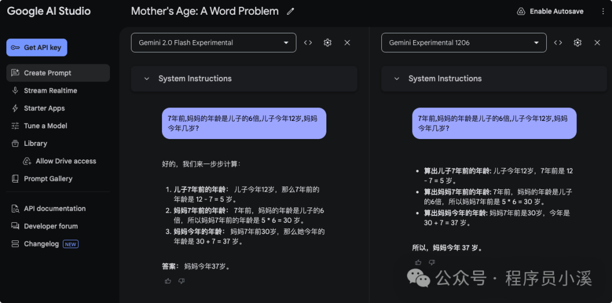Open settings gear for Gemini Experimental 1206 panel
Screen dimensions: 612x303
click(x=577, y=43)
